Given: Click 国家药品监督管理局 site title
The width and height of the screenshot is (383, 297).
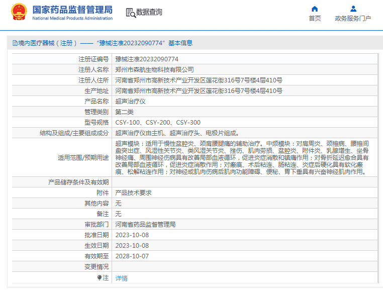Looking at the screenshot, I should click(x=72, y=10).
